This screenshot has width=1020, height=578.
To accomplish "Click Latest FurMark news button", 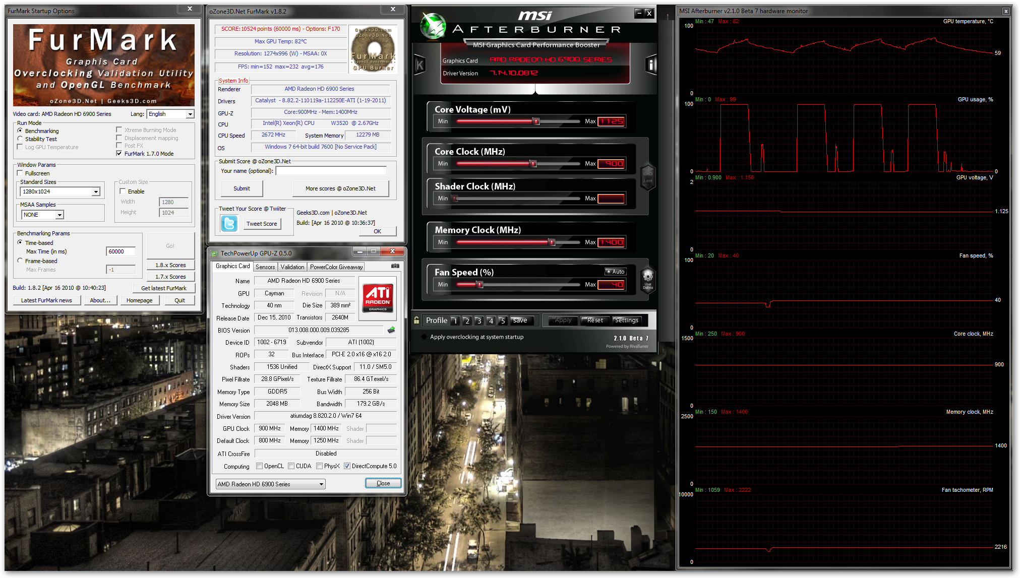I will tap(46, 300).
